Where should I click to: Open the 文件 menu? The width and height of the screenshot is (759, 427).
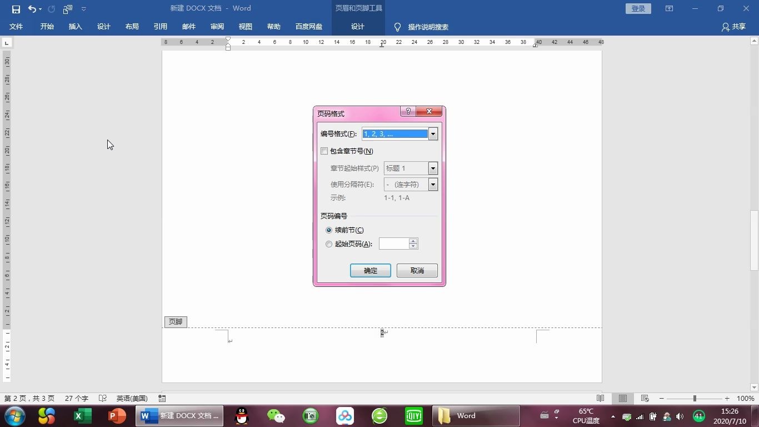click(16, 26)
